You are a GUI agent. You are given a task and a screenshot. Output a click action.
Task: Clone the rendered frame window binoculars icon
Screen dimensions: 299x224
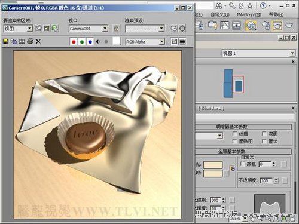coord(22,41)
